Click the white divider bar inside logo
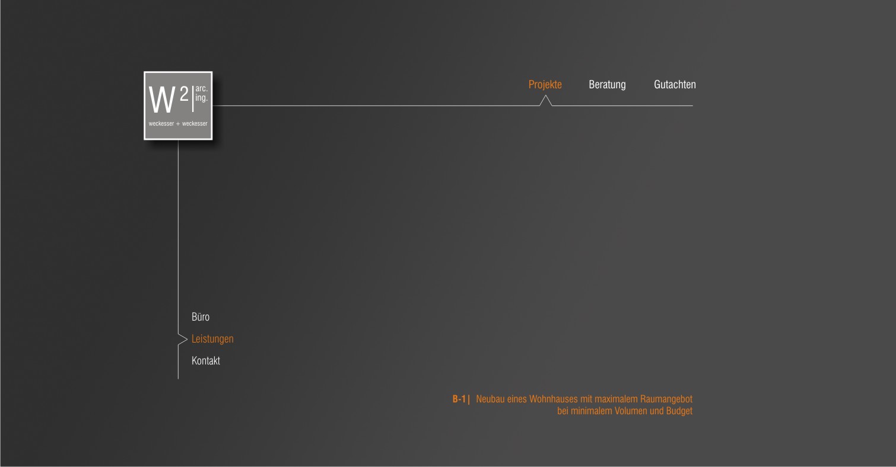The image size is (896, 467). pyautogui.click(x=192, y=99)
